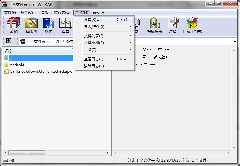
Task: Close the 选项(N) menu
Action: [x=82, y=13]
